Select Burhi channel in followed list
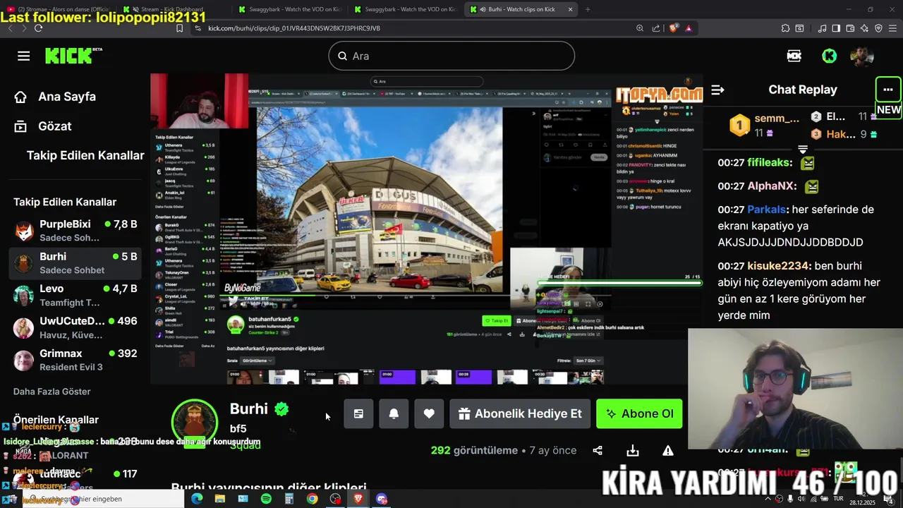 75,263
